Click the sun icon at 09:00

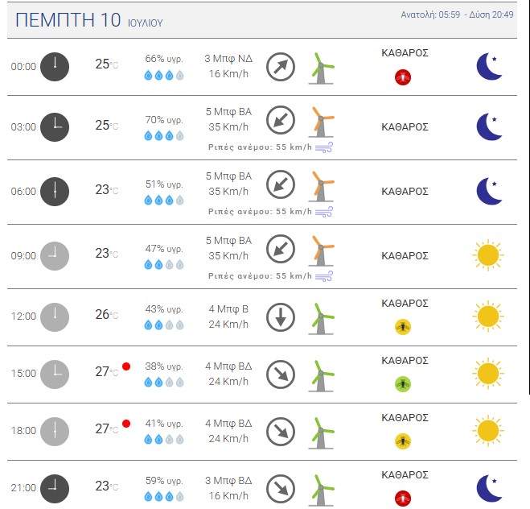[x=487, y=255]
